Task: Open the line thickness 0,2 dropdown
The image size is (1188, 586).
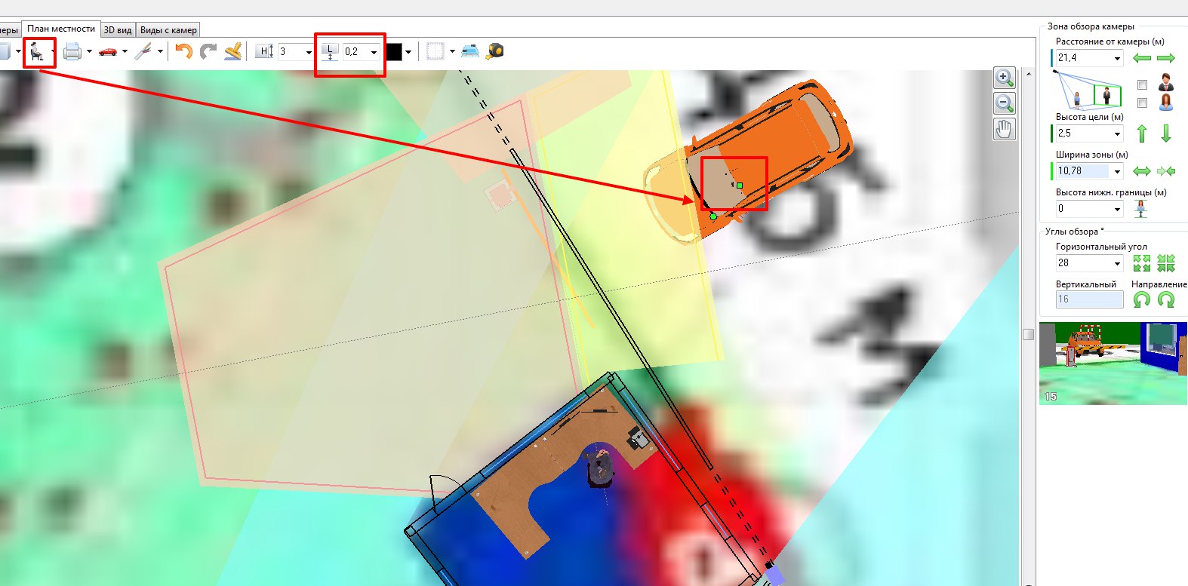Action: click(374, 52)
